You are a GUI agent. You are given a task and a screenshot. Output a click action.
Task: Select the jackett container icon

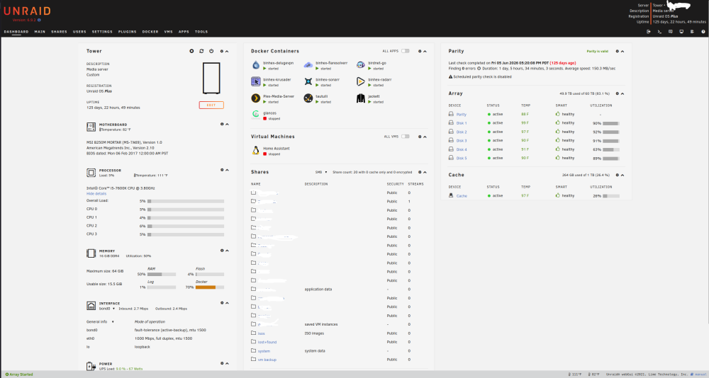click(360, 98)
